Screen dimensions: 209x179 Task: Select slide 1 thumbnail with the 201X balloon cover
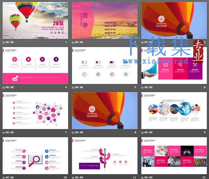tap(35, 20)
